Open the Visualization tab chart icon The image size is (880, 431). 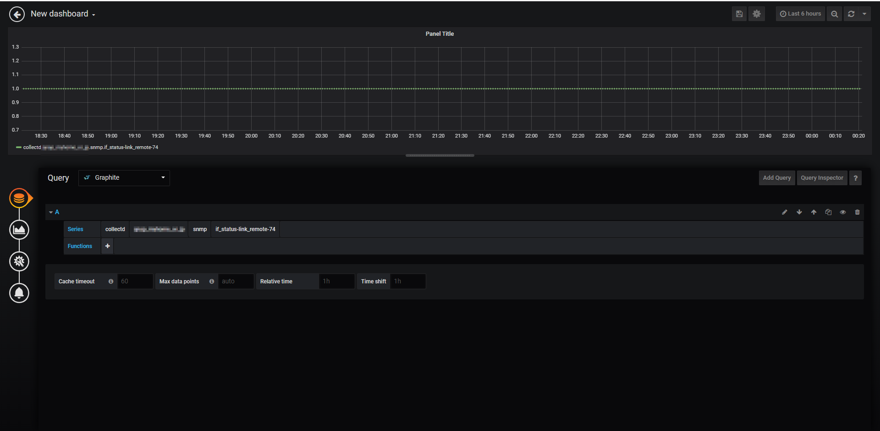[x=19, y=230]
